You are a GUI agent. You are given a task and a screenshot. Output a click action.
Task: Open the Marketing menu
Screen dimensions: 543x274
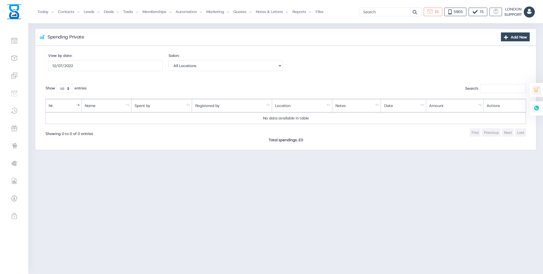tap(215, 12)
